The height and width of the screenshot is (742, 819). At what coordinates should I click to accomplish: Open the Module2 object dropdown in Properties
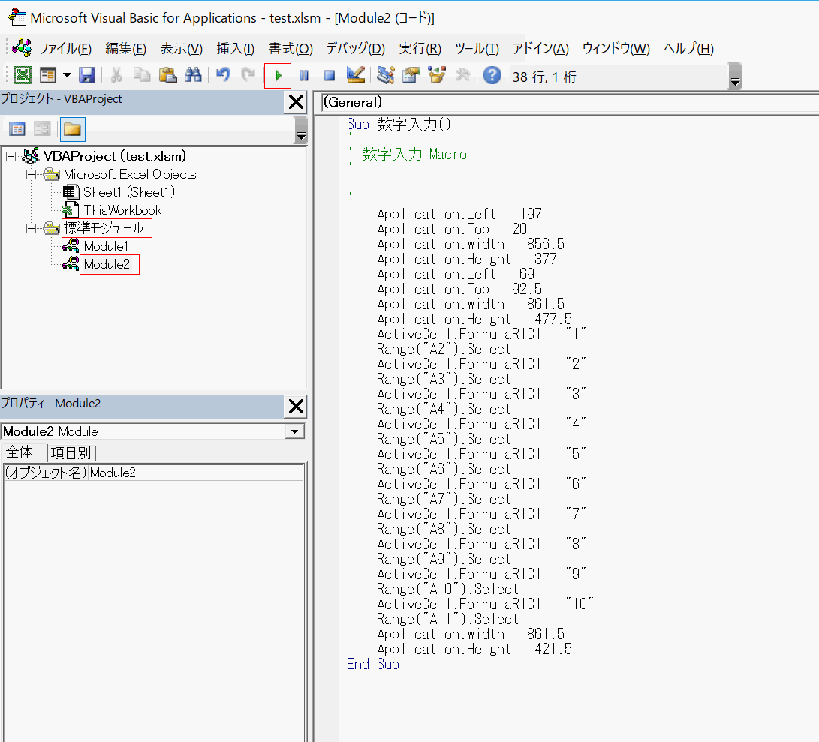tap(296, 431)
